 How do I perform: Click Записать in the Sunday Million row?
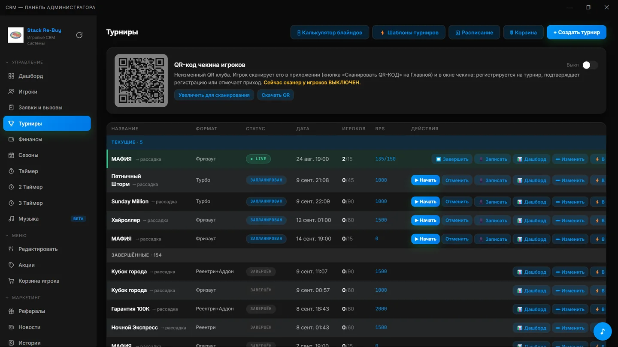click(492, 202)
